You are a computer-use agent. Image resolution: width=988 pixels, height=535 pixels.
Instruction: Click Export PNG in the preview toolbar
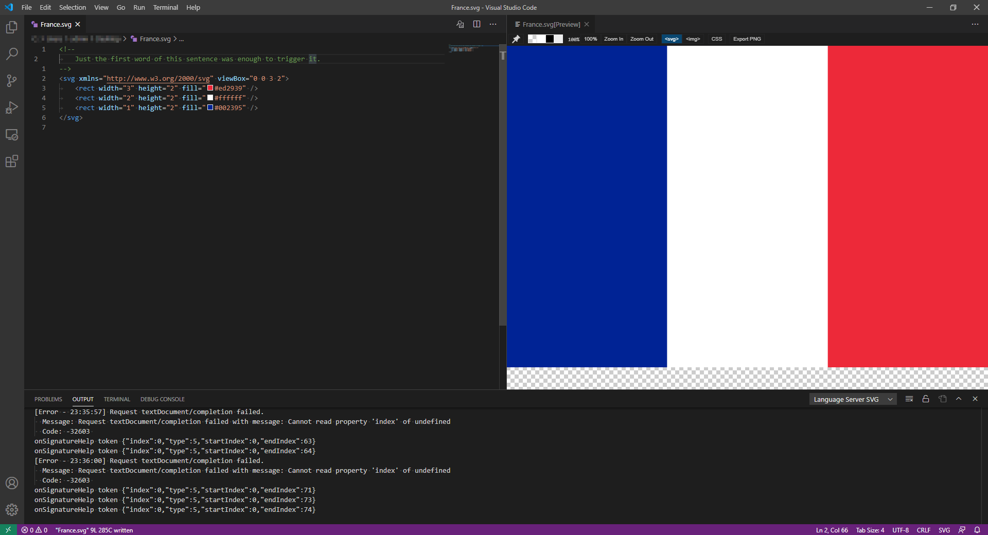747,39
